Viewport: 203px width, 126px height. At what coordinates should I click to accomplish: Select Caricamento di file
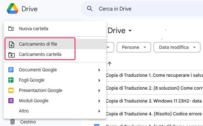(55, 44)
